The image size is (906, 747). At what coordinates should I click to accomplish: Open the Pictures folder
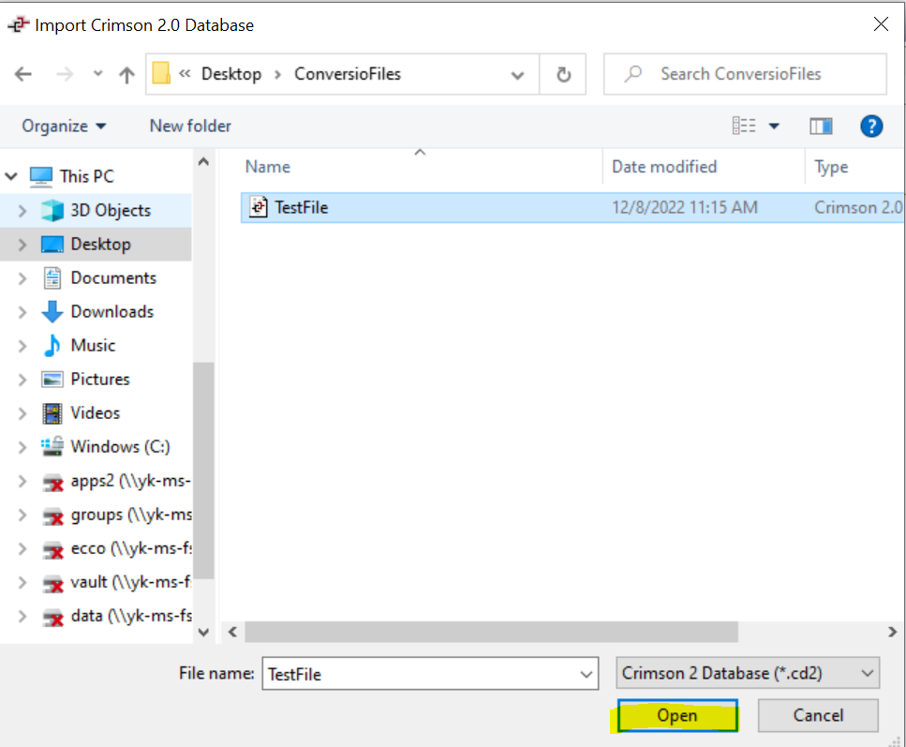[x=100, y=379]
